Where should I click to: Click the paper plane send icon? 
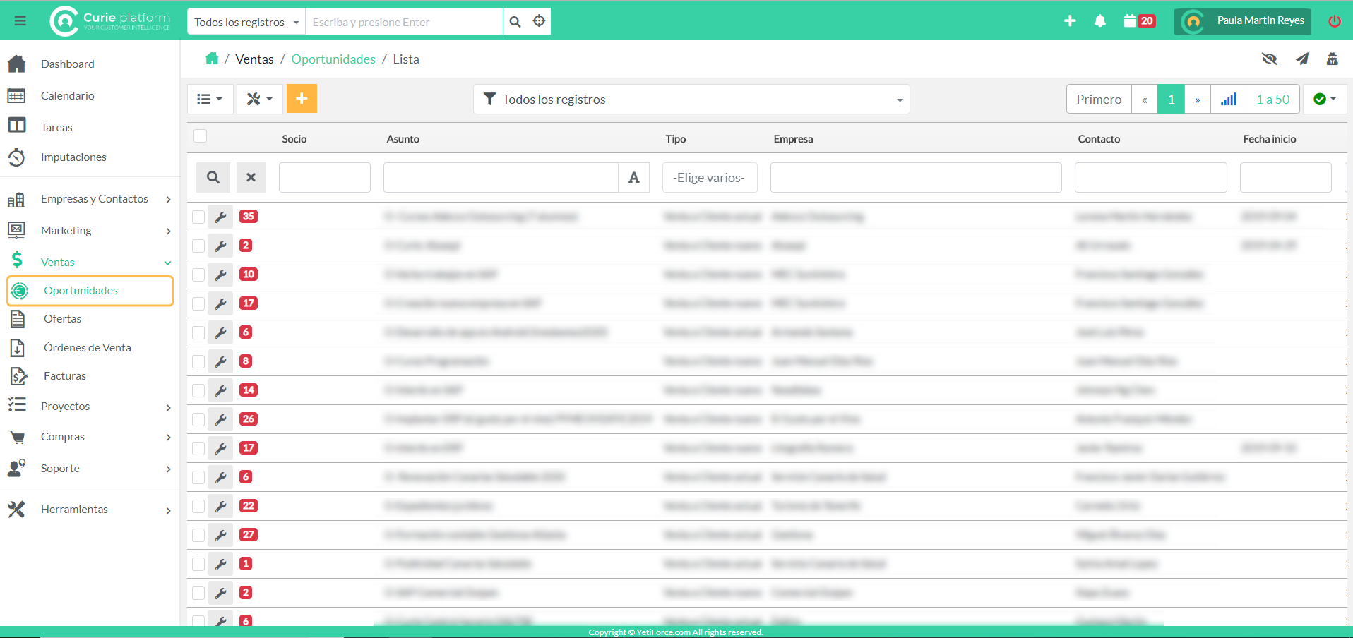(1302, 59)
